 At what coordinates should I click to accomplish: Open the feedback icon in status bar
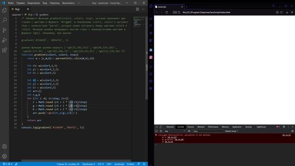(138, 164)
